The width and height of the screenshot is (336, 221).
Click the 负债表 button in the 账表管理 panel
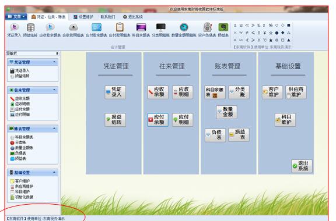click(215, 136)
